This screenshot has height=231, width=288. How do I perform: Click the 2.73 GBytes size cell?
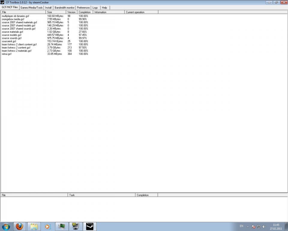[54, 51]
